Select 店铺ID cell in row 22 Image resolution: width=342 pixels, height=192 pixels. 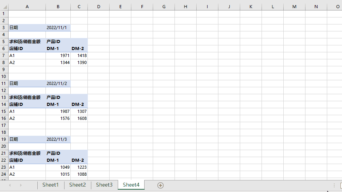27,160
